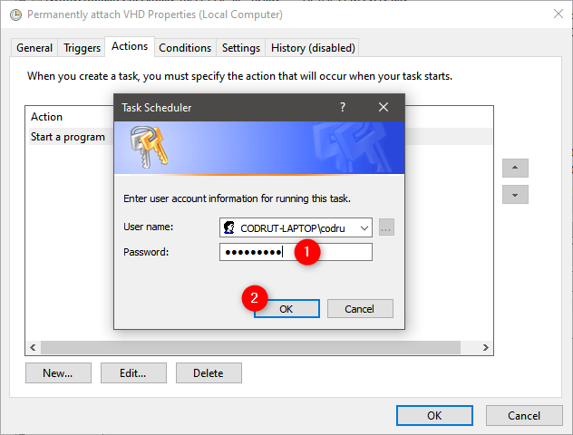Click the clock icon in the Properties title bar

(15, 15)
